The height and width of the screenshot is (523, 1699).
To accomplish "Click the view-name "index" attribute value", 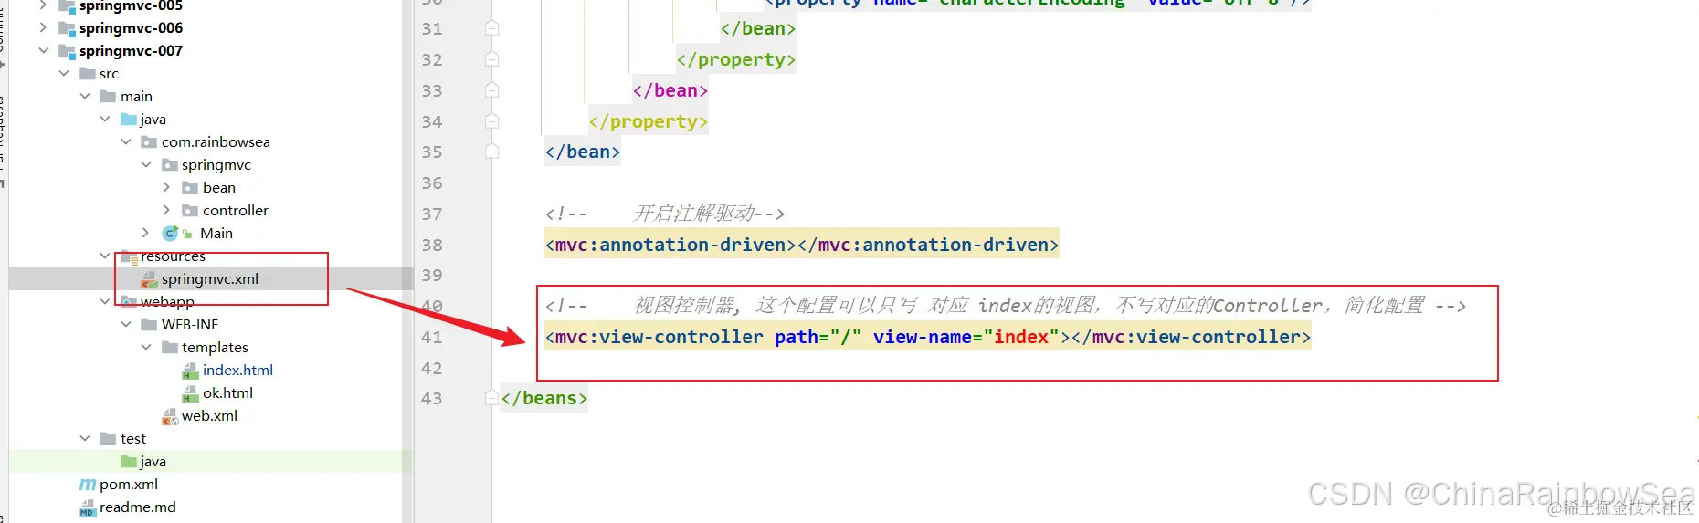I will (1020, 337).
